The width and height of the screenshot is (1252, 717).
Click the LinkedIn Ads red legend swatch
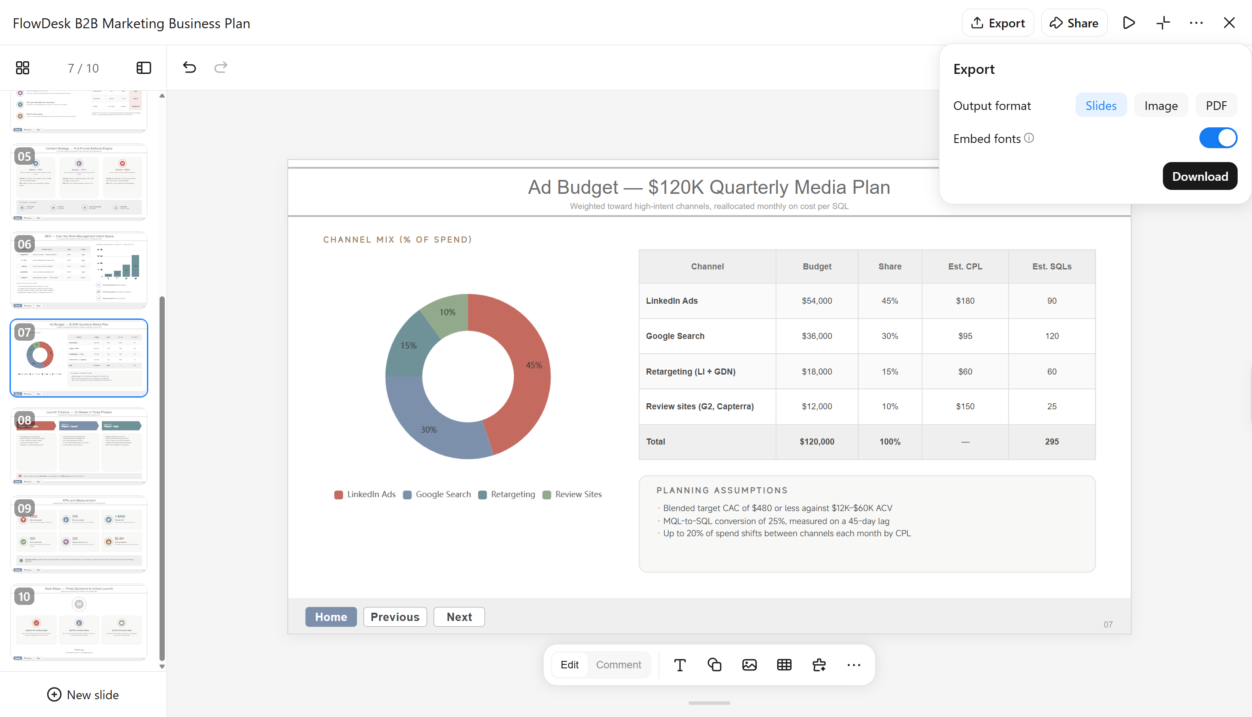(x=338, y=495)
